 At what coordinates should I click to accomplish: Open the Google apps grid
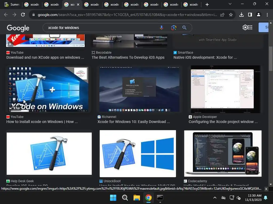click(x=250, y=27)
